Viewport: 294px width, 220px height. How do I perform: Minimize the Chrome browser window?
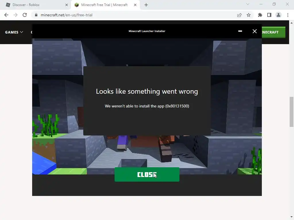click(x=261, y=4)
